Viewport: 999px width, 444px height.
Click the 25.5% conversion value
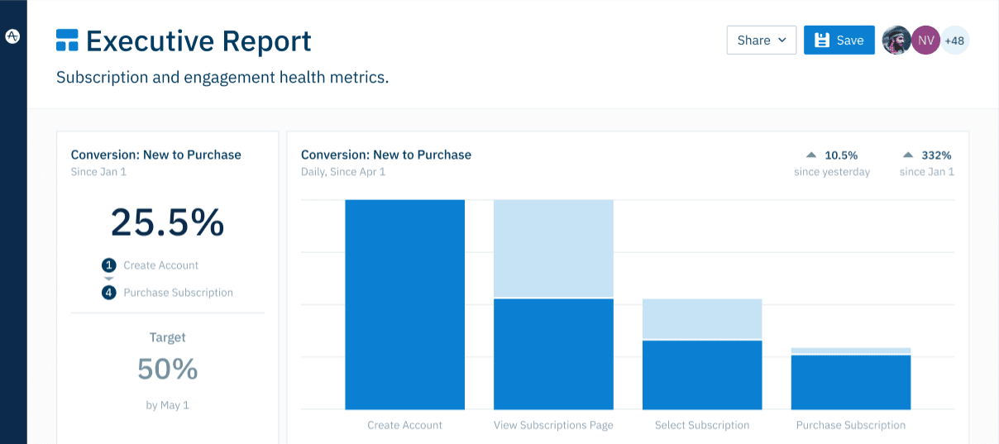[x=167, y=222]
